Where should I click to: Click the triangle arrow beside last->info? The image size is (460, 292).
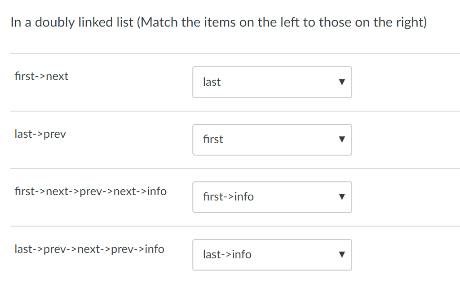[x=341, y=255]
